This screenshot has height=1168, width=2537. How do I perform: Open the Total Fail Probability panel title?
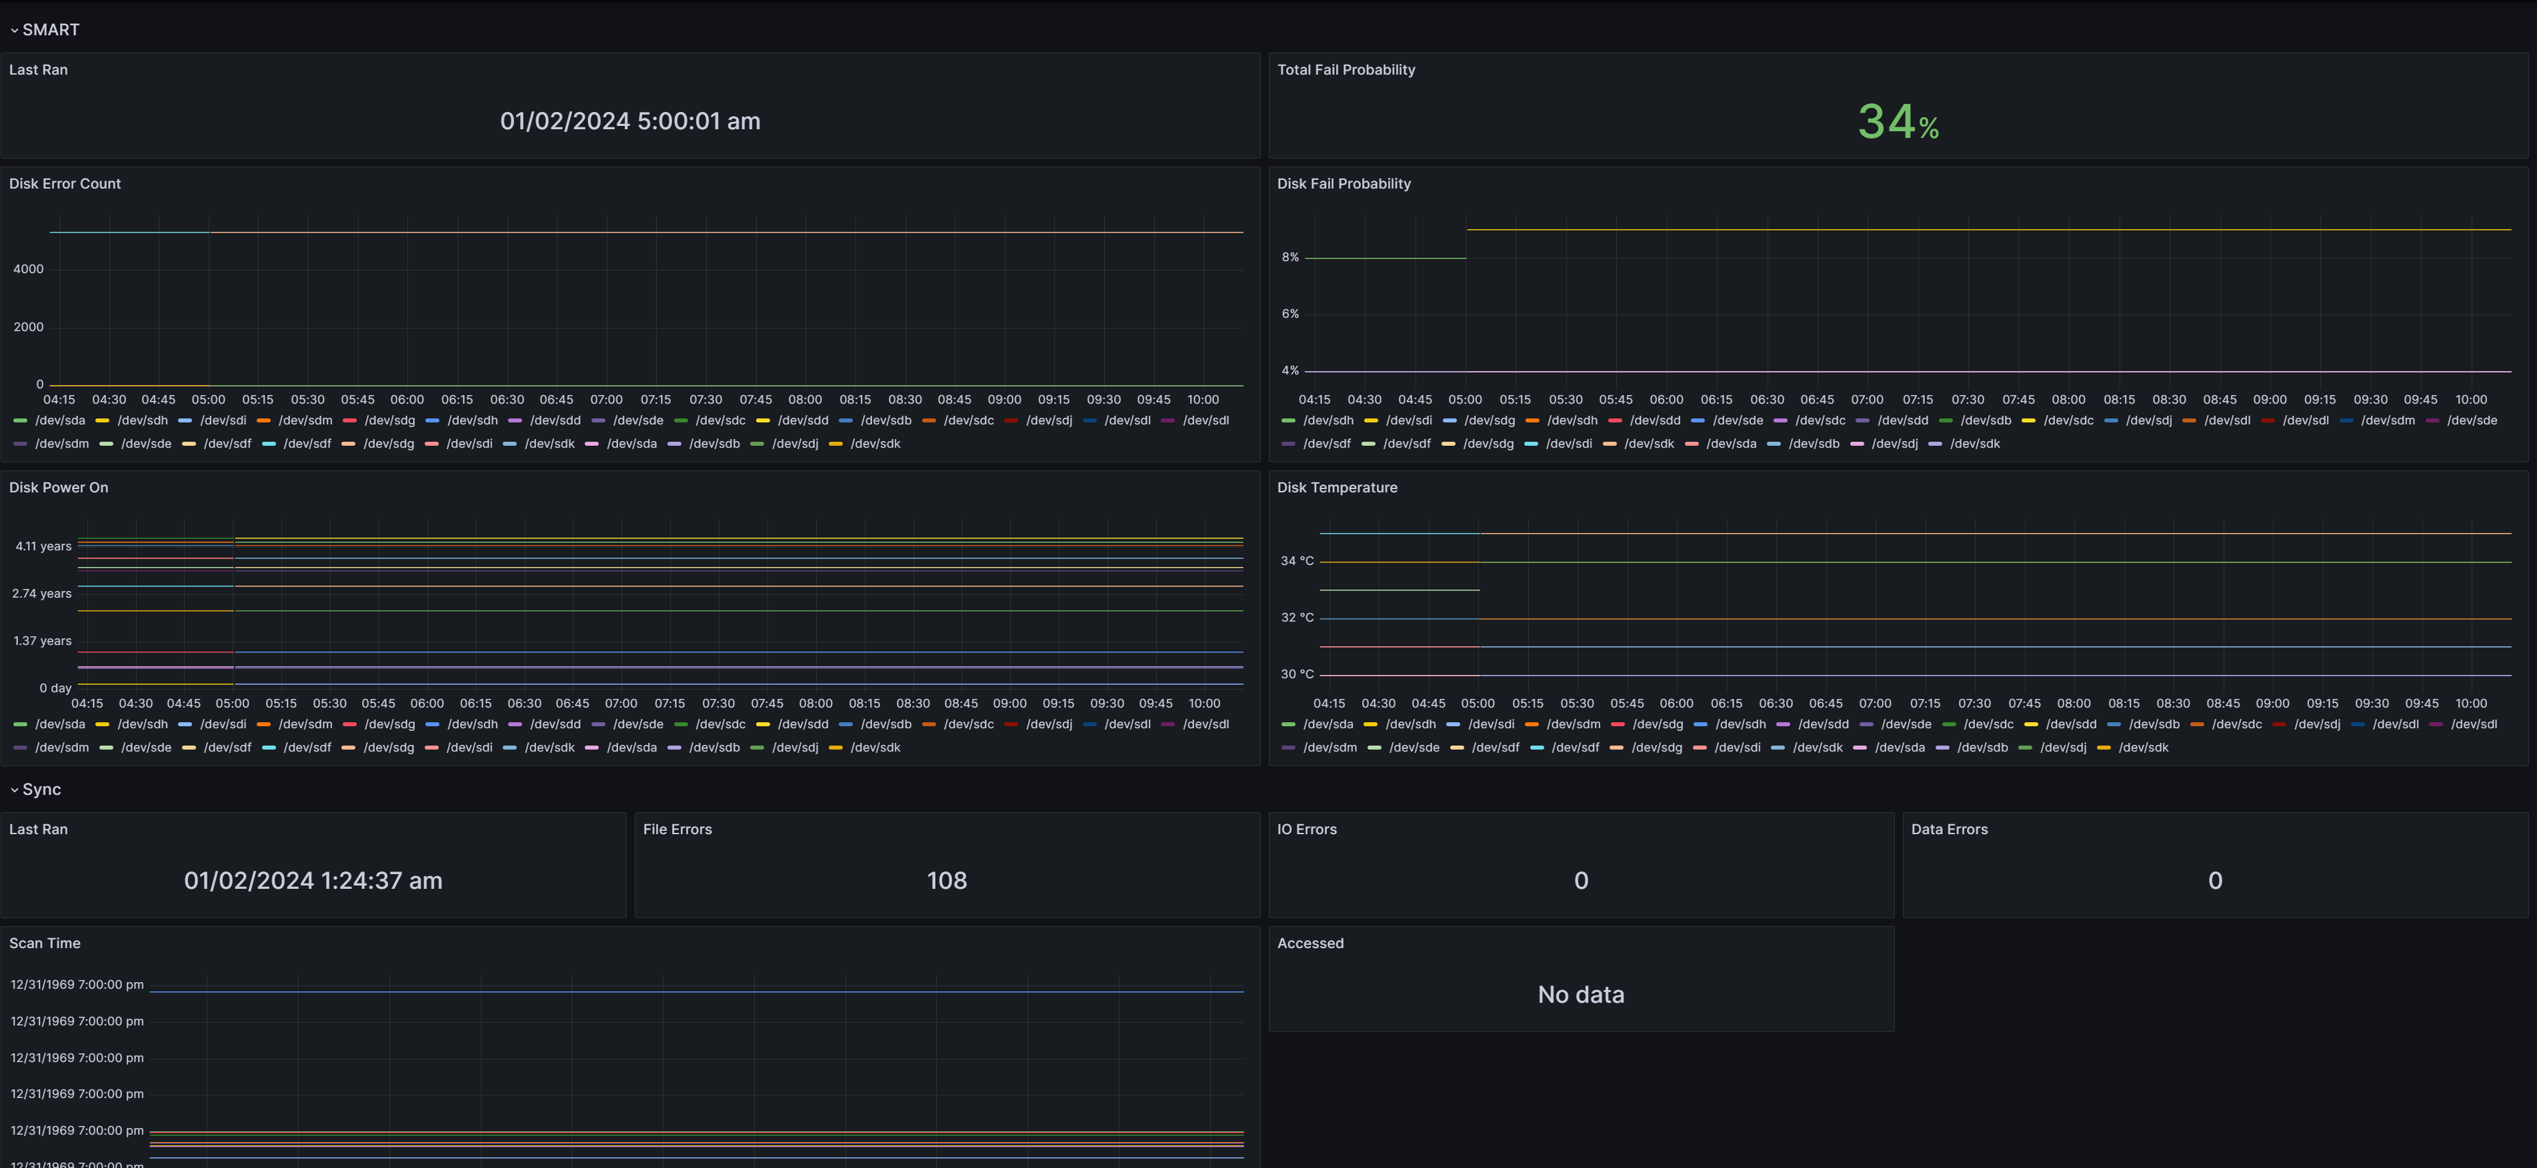1346,70
